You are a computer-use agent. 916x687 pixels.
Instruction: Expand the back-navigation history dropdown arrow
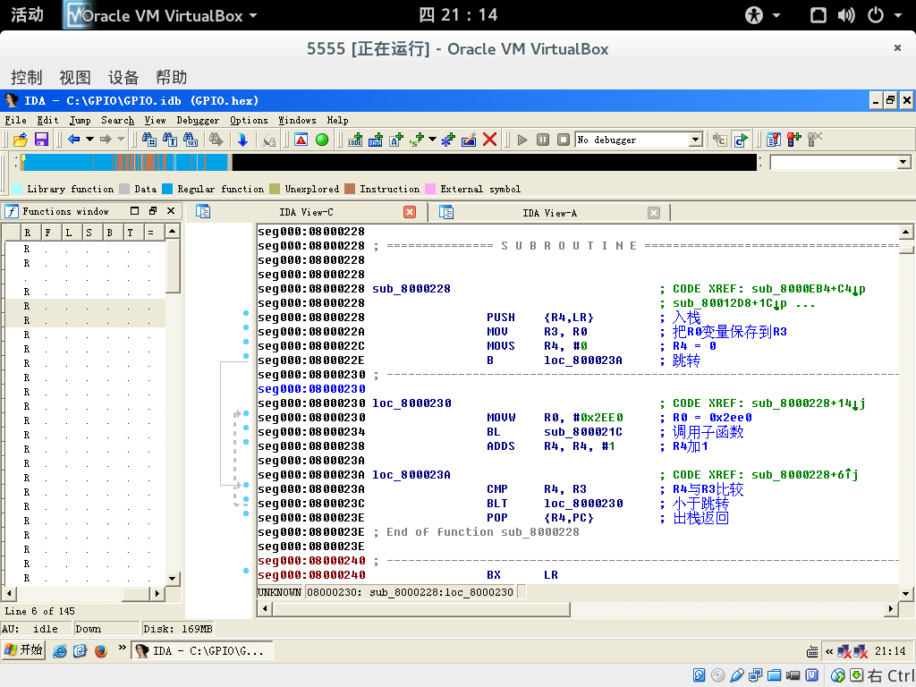pyautogui.click(x=90, y=140)
